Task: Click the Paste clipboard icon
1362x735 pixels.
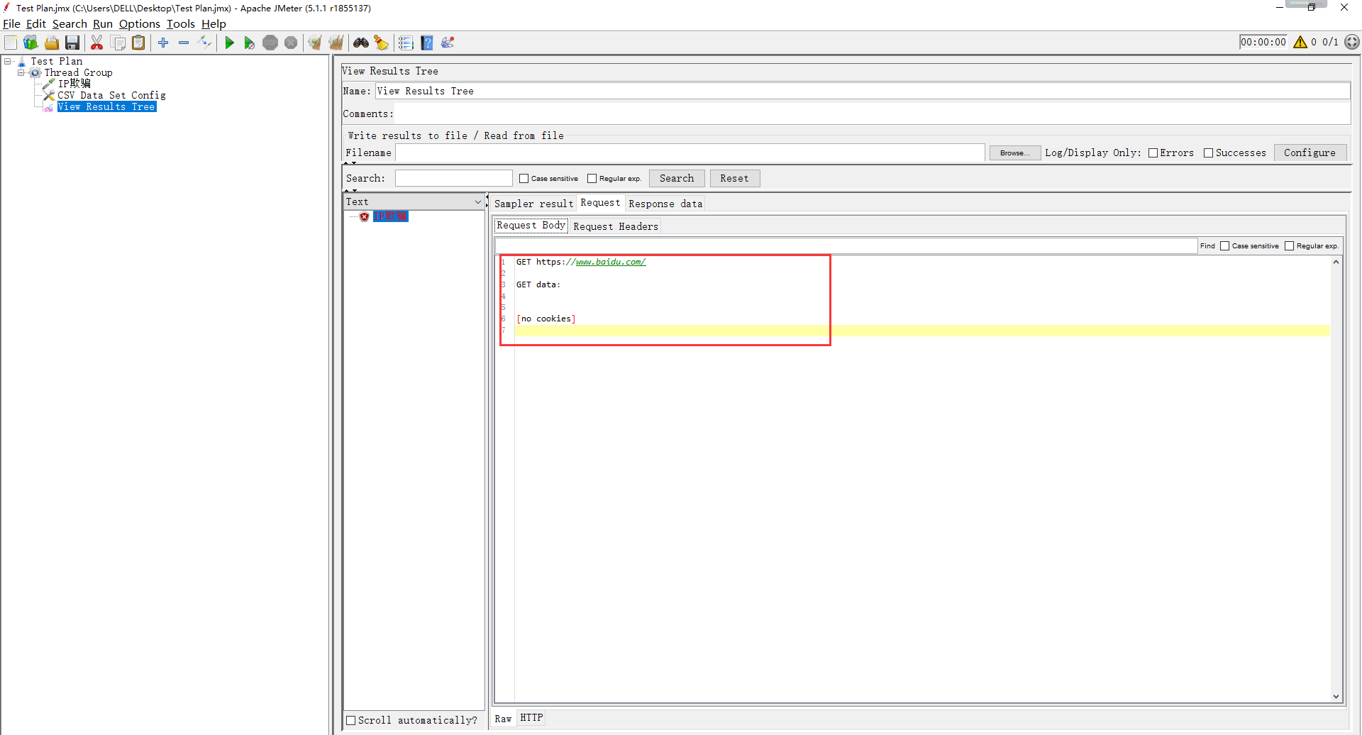Action: point(138,43)
